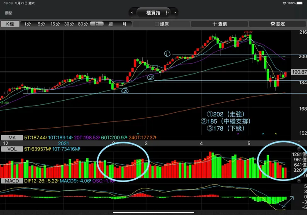Tap the 5月22日 週六 date in status bar
The width and height of the screenshot is (307, 215).
(25, 3)
